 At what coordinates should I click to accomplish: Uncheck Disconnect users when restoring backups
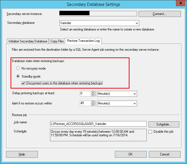tap(23, 83)
